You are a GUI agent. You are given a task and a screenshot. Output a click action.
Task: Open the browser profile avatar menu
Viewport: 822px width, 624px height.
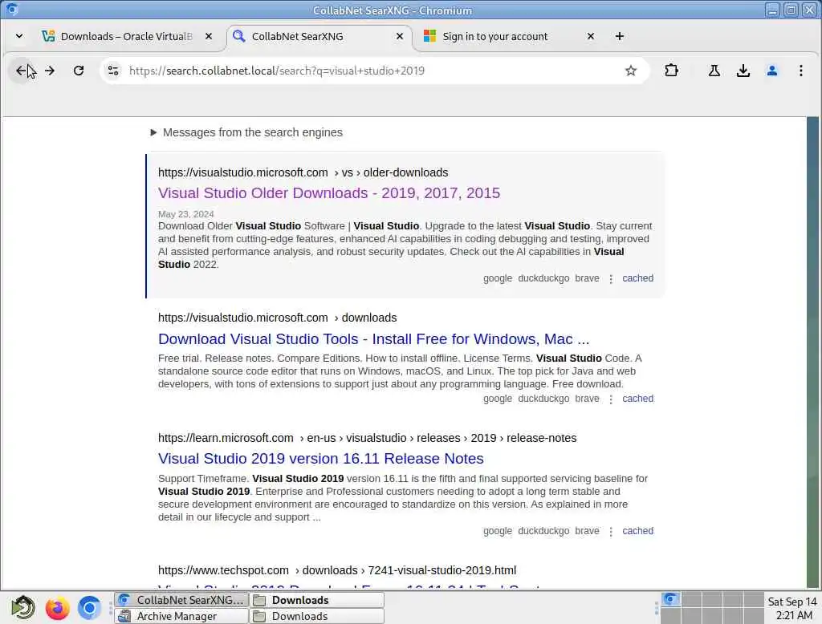[771, 71]
